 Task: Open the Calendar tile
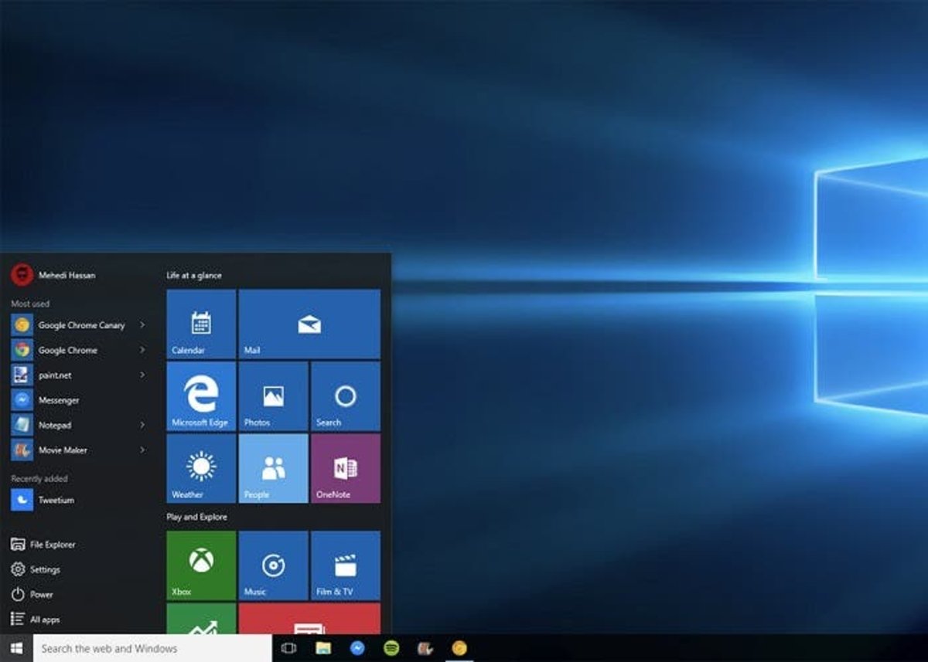tap(201, 324)
